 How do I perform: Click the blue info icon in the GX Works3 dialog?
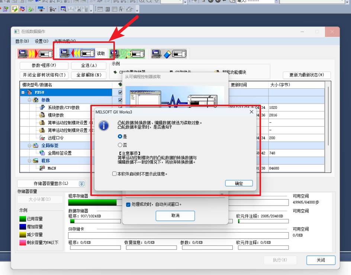coord(104,125)
